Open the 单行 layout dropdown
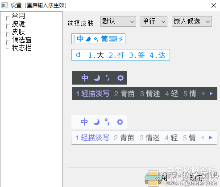This screenshot has width=220, height=187. [154, 21]
